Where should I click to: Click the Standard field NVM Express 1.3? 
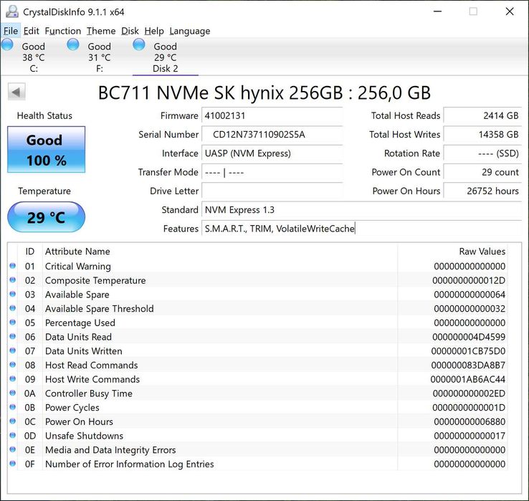362,210
